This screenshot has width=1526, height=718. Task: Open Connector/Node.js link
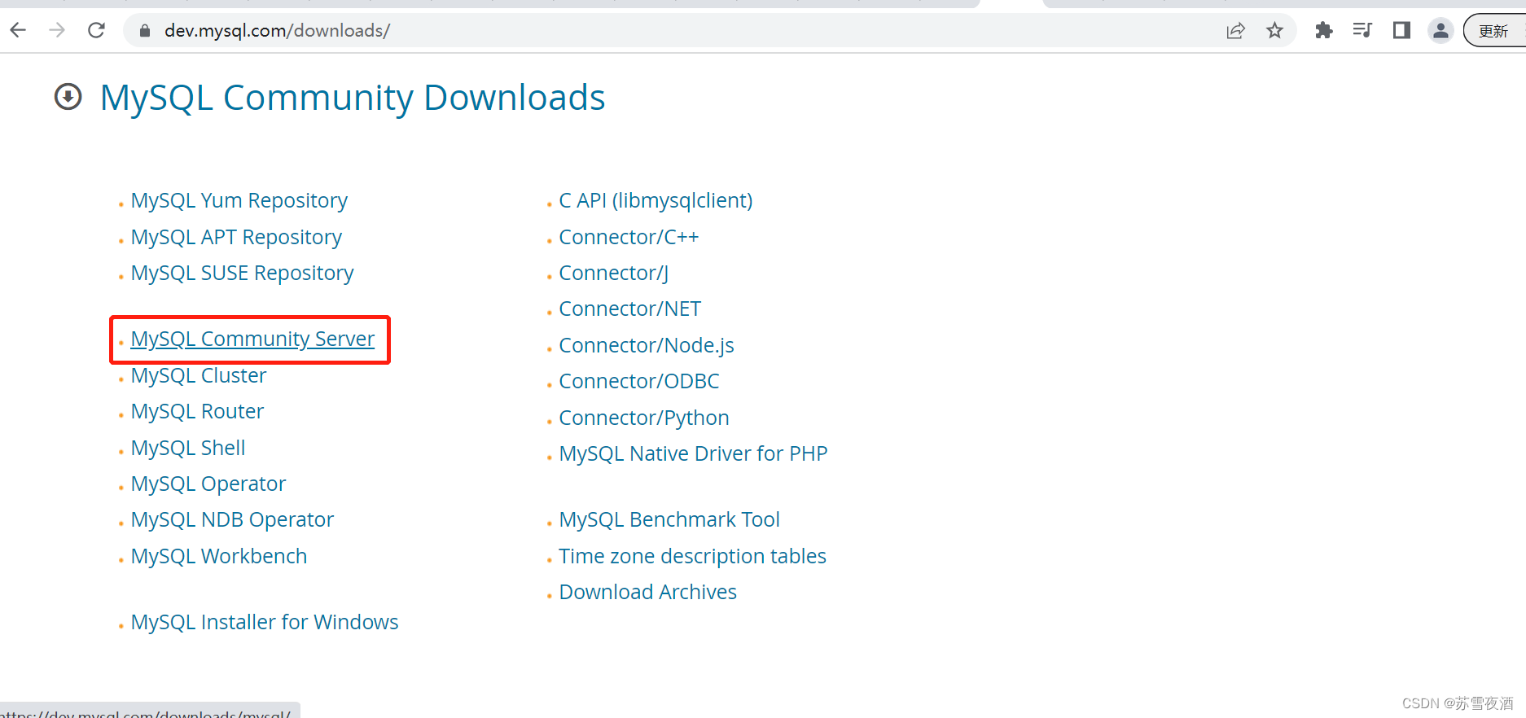647,345
